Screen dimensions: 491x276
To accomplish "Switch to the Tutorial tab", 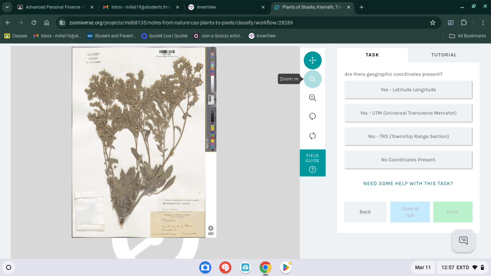I will tap(444, 55).
